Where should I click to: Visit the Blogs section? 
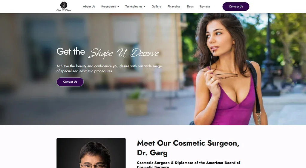tap(190, 7)
